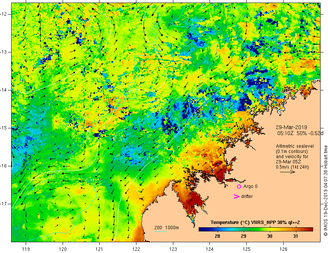Click the Argo 0 legend label
The width and height of the screenshot is (328, 253).
click(x=250, y=186)
